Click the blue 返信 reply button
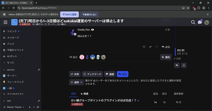 pos(123,74)
